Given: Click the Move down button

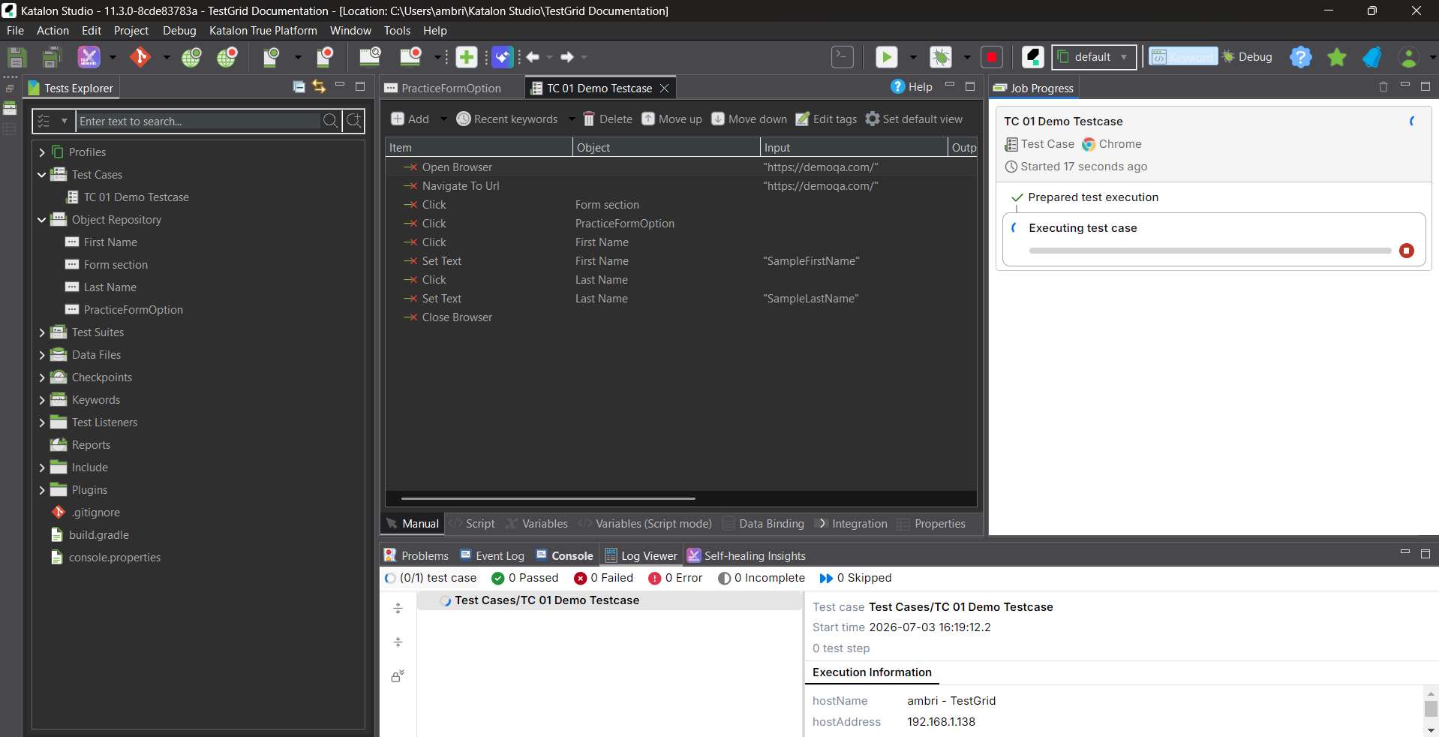Looking at the screenshot, I should click(750, 119).
